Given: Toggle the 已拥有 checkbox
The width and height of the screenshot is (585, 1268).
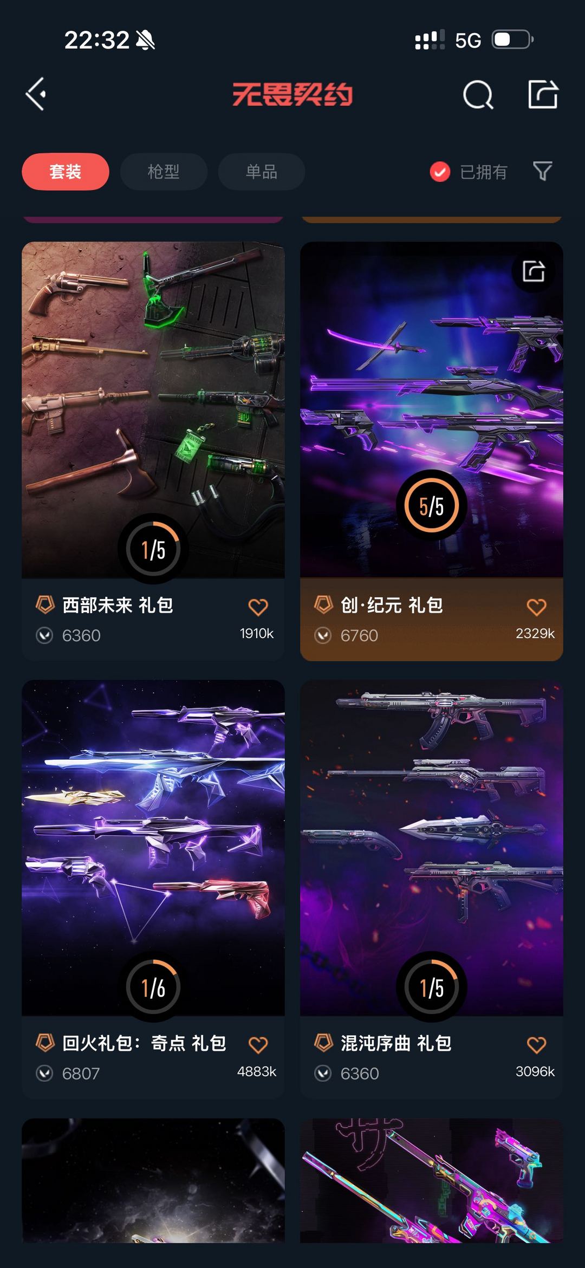Looking at the screenshot, I should point(440,172).
